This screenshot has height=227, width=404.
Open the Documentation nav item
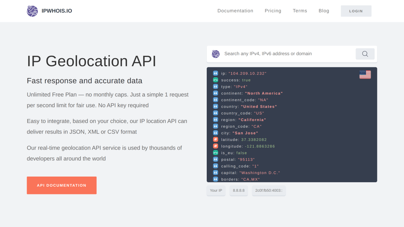click(x=235, y=11)
